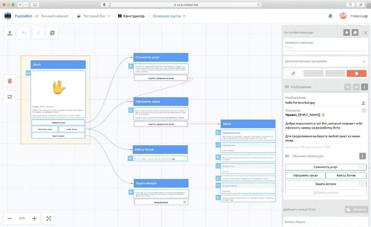Click the user avatar in top right
Screen dimensions: 371x227
tap(343, 16)
